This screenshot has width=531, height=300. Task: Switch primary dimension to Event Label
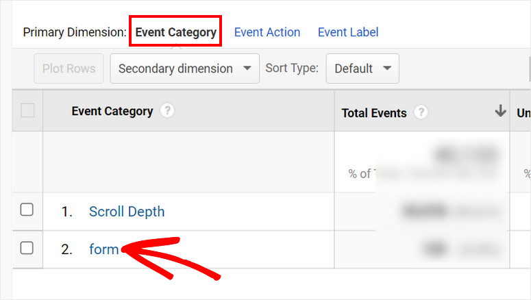click(x=348, y=32)
